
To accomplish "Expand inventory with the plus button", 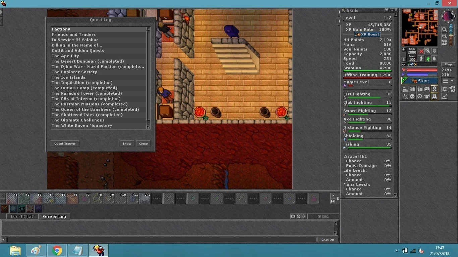I will click(x=404, y=50).
